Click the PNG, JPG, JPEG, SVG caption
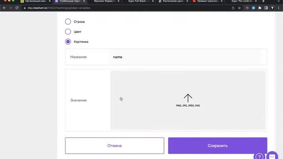The width and height of the screenshot is (283, 159). (188, 106)
